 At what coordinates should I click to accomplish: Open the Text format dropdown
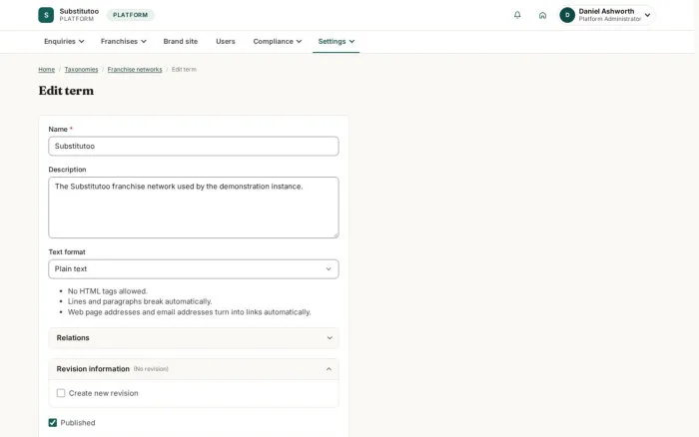pos(194,269)
